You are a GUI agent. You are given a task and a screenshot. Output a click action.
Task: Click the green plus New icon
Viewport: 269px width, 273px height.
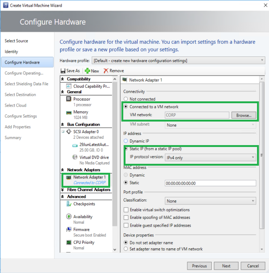87,71
